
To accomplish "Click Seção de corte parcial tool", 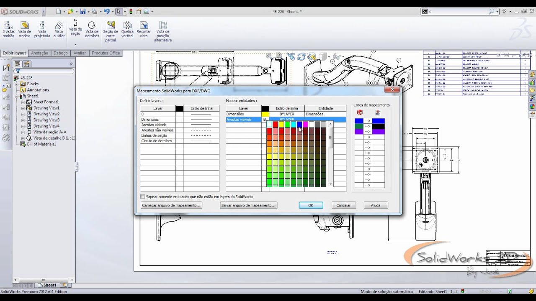I will (111, 31).
